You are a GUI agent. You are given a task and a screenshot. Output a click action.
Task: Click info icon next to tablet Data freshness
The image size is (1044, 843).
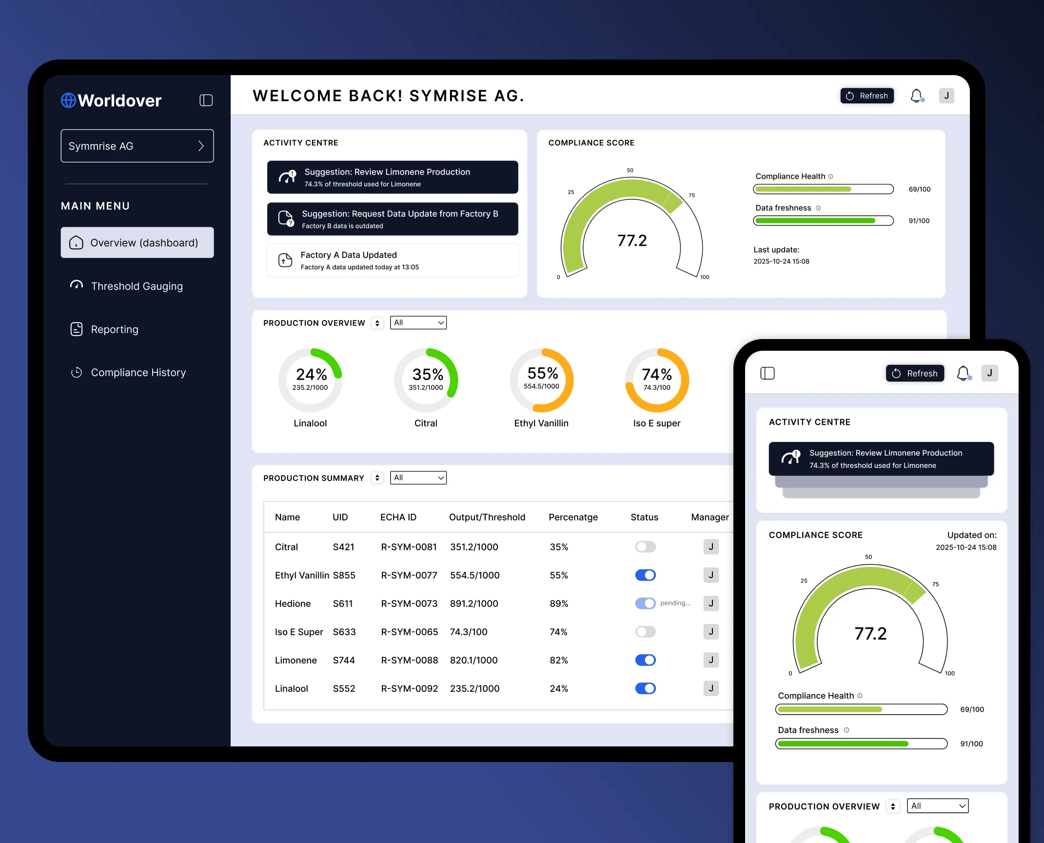[x=818, y=208]
